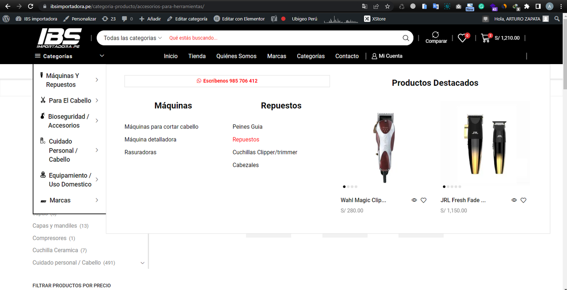Screen dimensions: 567x290
Task: Collapse the Categorías menu chevron
Action: 102,56
